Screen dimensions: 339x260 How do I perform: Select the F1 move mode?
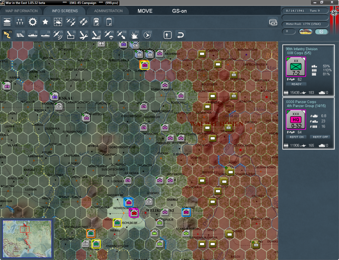click(7, 35)
